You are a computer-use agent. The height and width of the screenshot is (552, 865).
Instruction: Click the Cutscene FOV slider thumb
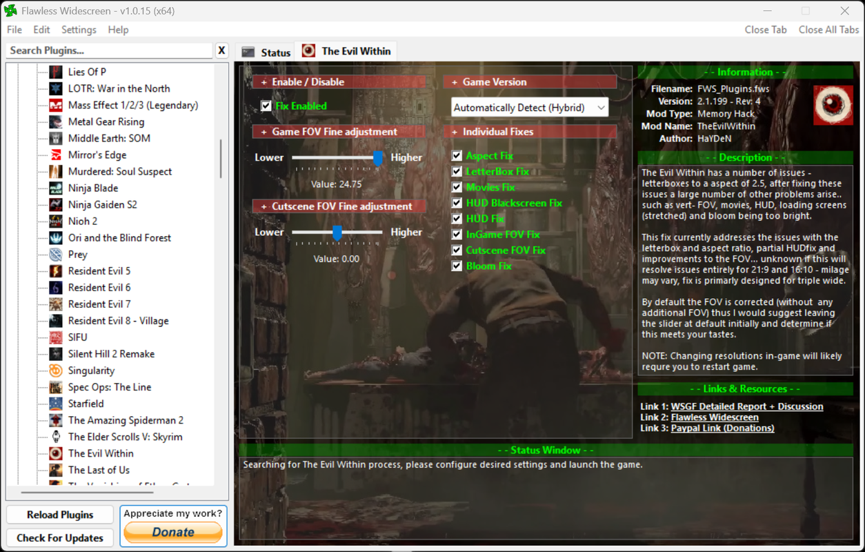337,233
